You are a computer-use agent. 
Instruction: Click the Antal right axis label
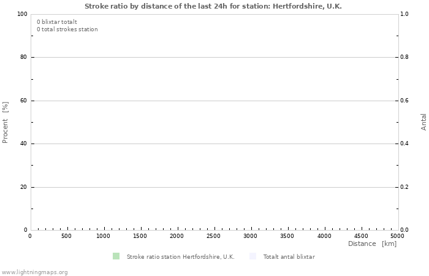pyautogui.click(x=423, y=121)
